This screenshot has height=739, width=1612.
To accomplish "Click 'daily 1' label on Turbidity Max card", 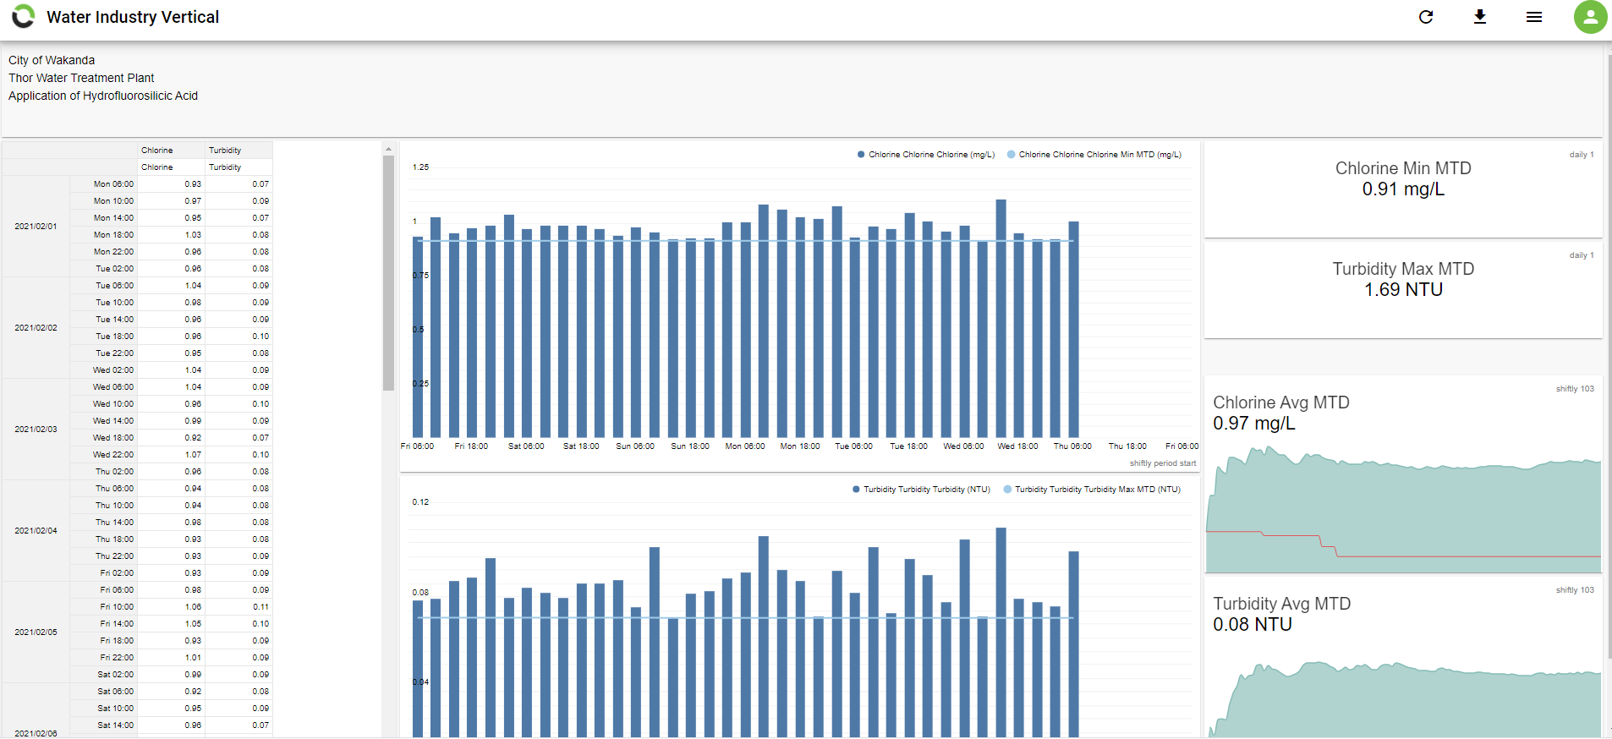I will point(1582,255).
